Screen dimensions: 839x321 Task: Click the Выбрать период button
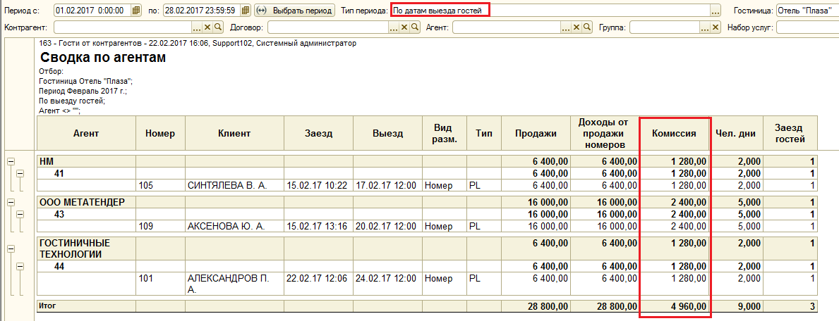(294, 10)
